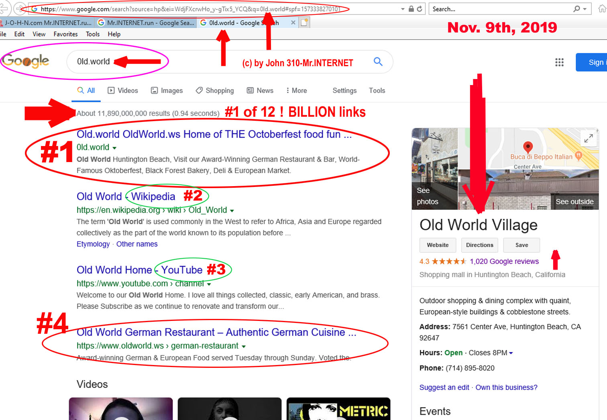Click the Sign in button
607x420 pixels.
point(592,62)
